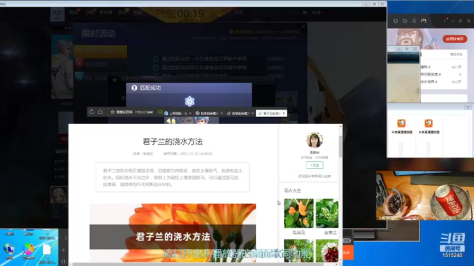This screenshot has width=474, height=266.
Task: Go to browser home page icon
Action: point(100,112)
